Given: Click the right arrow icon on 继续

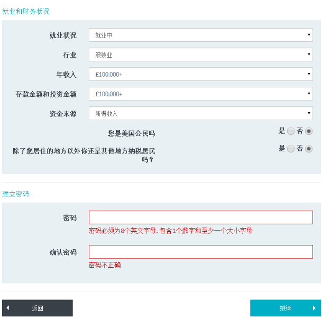Looking at the screenshot, I should (x=314, y=308).
